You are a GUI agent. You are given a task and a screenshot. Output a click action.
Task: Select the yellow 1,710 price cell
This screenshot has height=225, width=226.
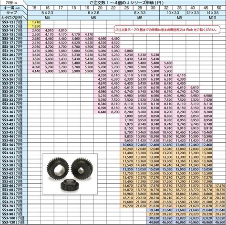34,22
